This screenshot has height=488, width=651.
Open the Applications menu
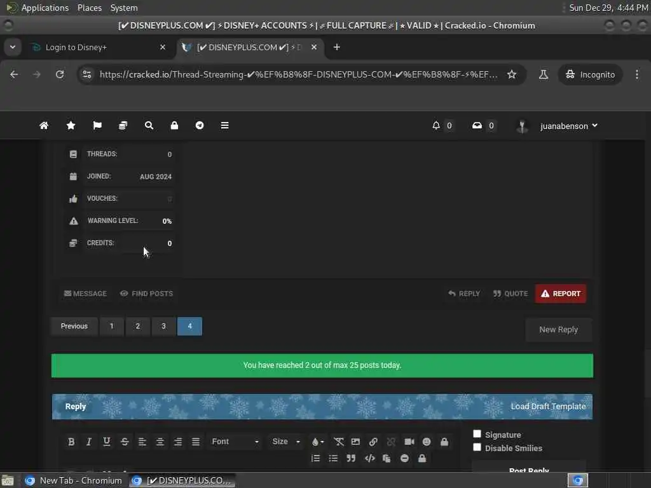45,8
